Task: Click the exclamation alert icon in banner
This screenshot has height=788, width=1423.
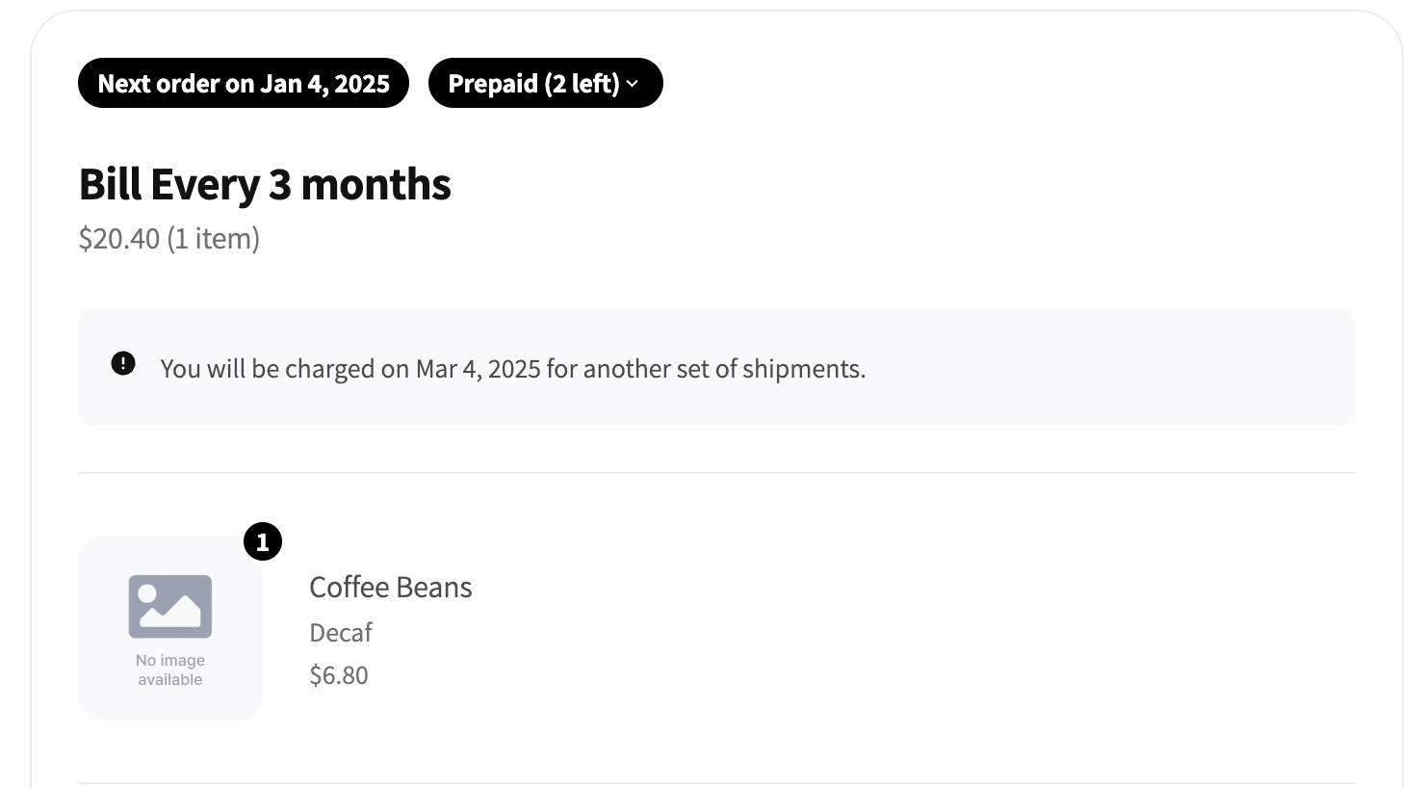Action: (123, 363)
